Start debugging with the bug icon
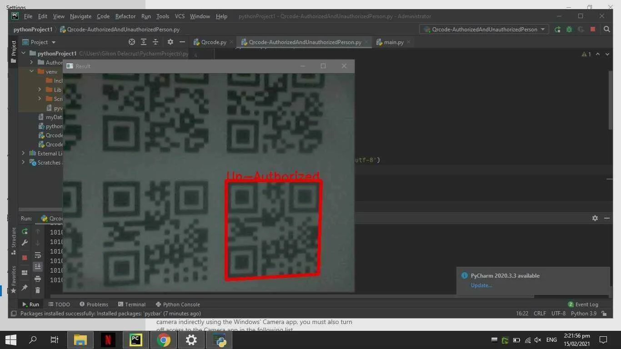Viewport: 621px width, 349px height. (569, 29)
